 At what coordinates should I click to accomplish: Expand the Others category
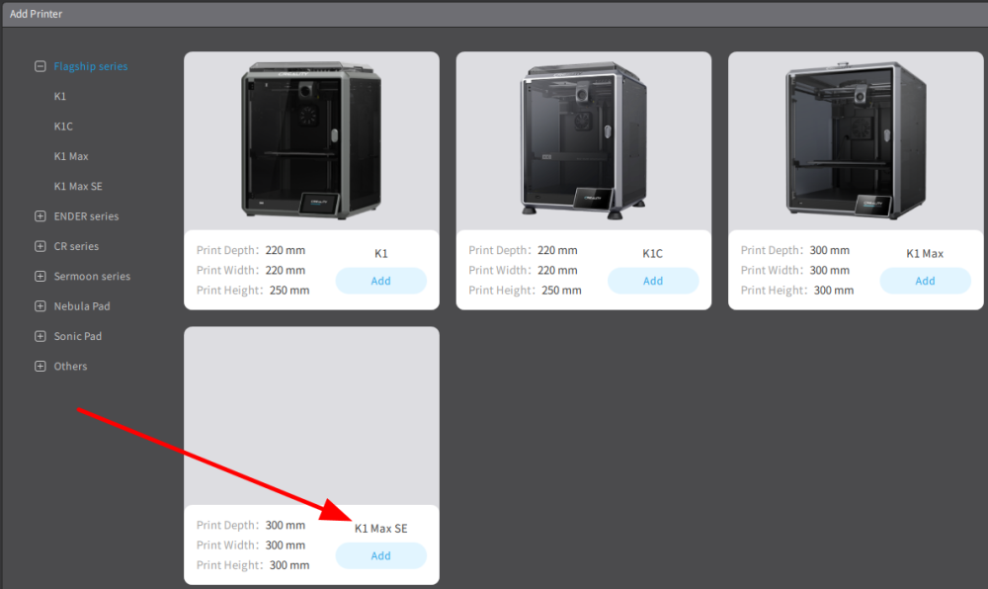click(x=41, y=366)
